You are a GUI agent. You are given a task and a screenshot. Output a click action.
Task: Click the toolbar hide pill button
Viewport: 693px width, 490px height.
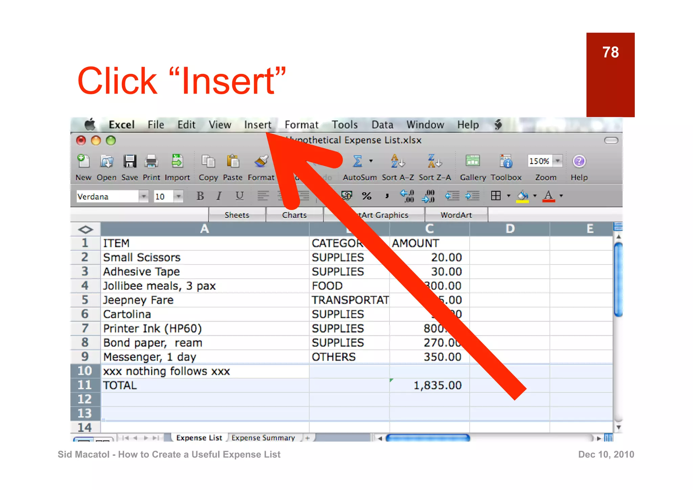(611, 140)
